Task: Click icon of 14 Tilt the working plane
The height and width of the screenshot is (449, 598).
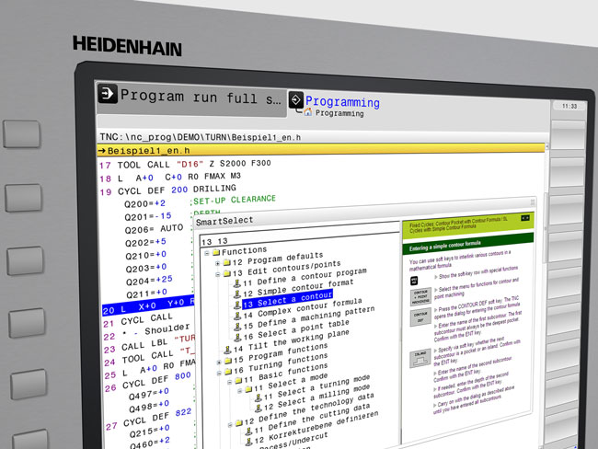Action: (227, 350)
